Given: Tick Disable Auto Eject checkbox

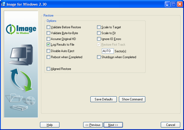Looking at the screenshot, I should point(48,51).
